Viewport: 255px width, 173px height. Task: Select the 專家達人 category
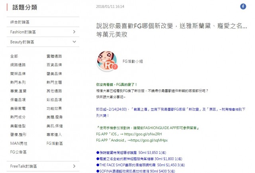(54, 134)
